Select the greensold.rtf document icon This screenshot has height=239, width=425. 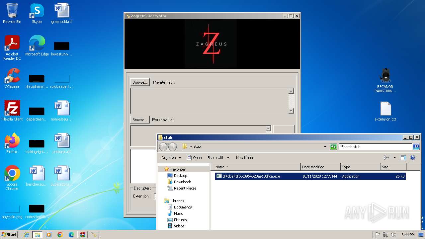(x=62, y=13)
